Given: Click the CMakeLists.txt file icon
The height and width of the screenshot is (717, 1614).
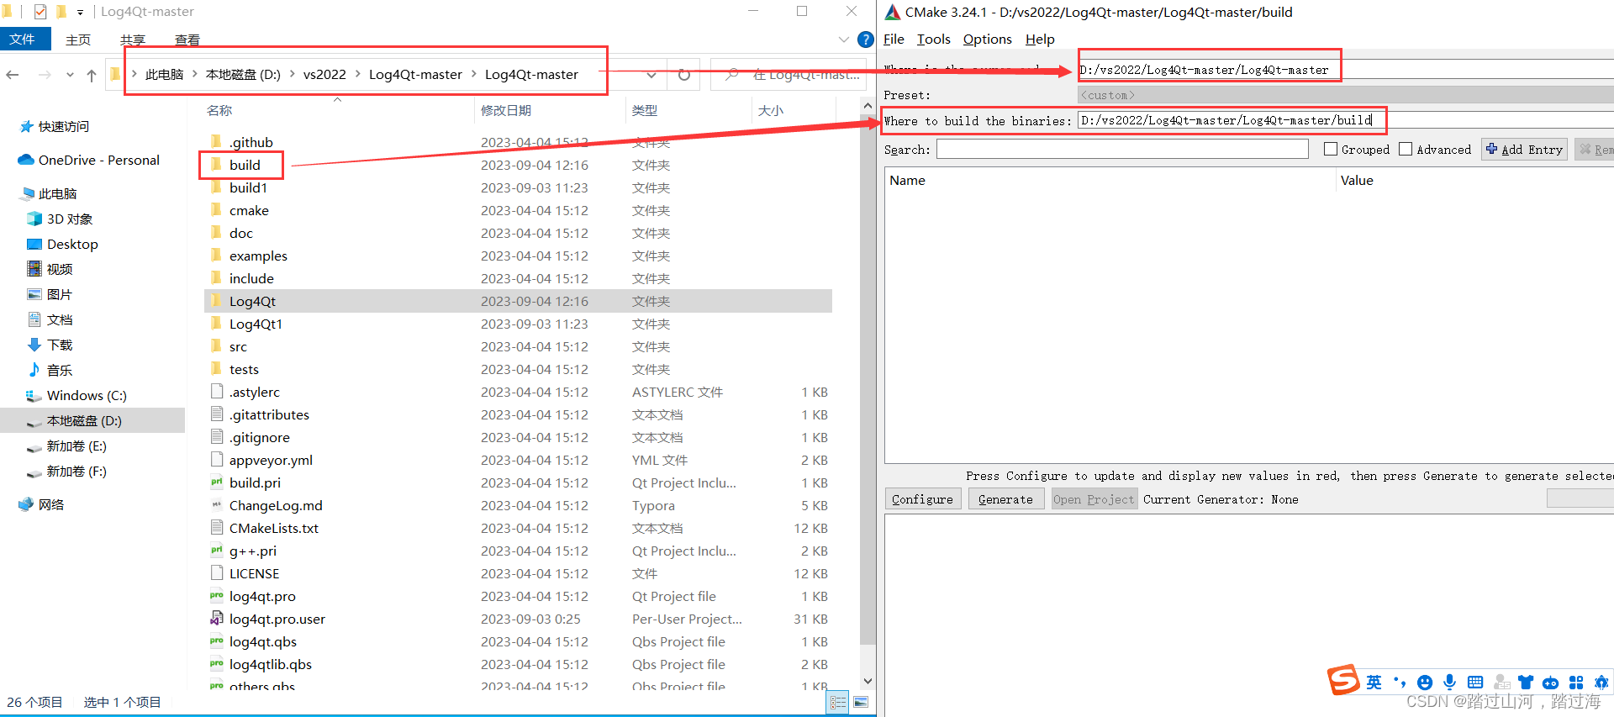Looking at the screenshot, I should (x=217, y=527).
